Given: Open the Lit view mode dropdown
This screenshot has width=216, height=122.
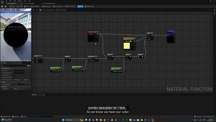Looking at the screenshot, I should [x=13, y=10].
